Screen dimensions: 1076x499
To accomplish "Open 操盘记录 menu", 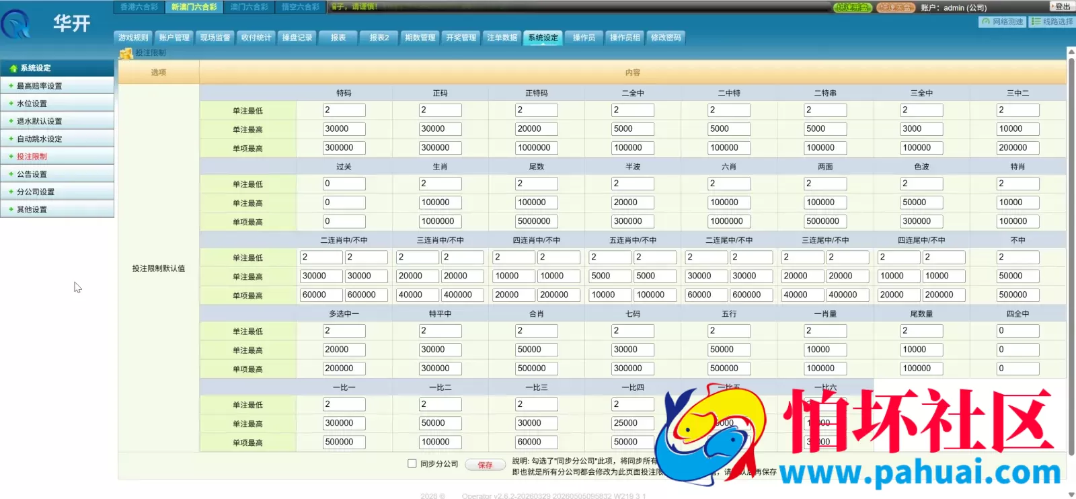I will (x=297, y=38).
